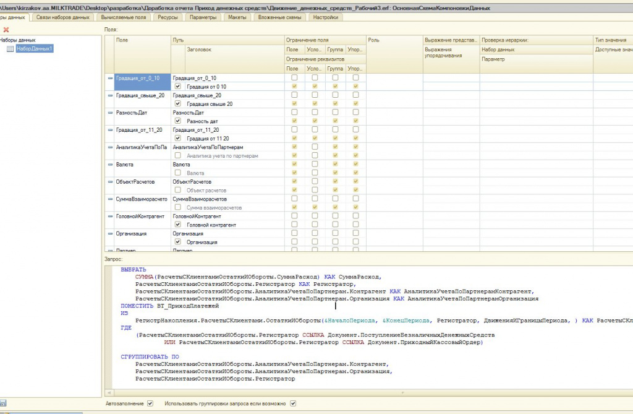This screenshot has height=414, width=633.
Task: Switch to the Вычисляемые поля tab
Action: click(124, 17)
